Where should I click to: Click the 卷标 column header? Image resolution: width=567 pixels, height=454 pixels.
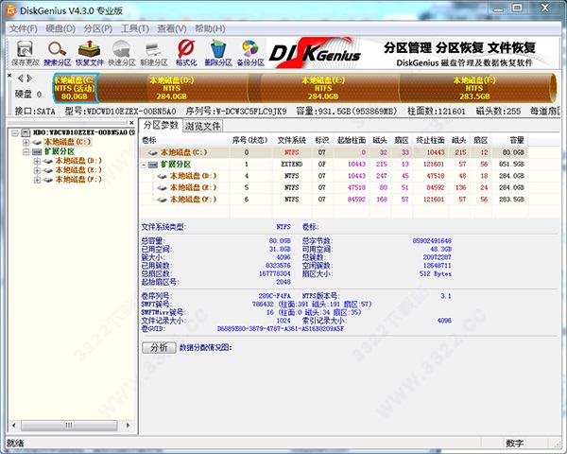184,141
